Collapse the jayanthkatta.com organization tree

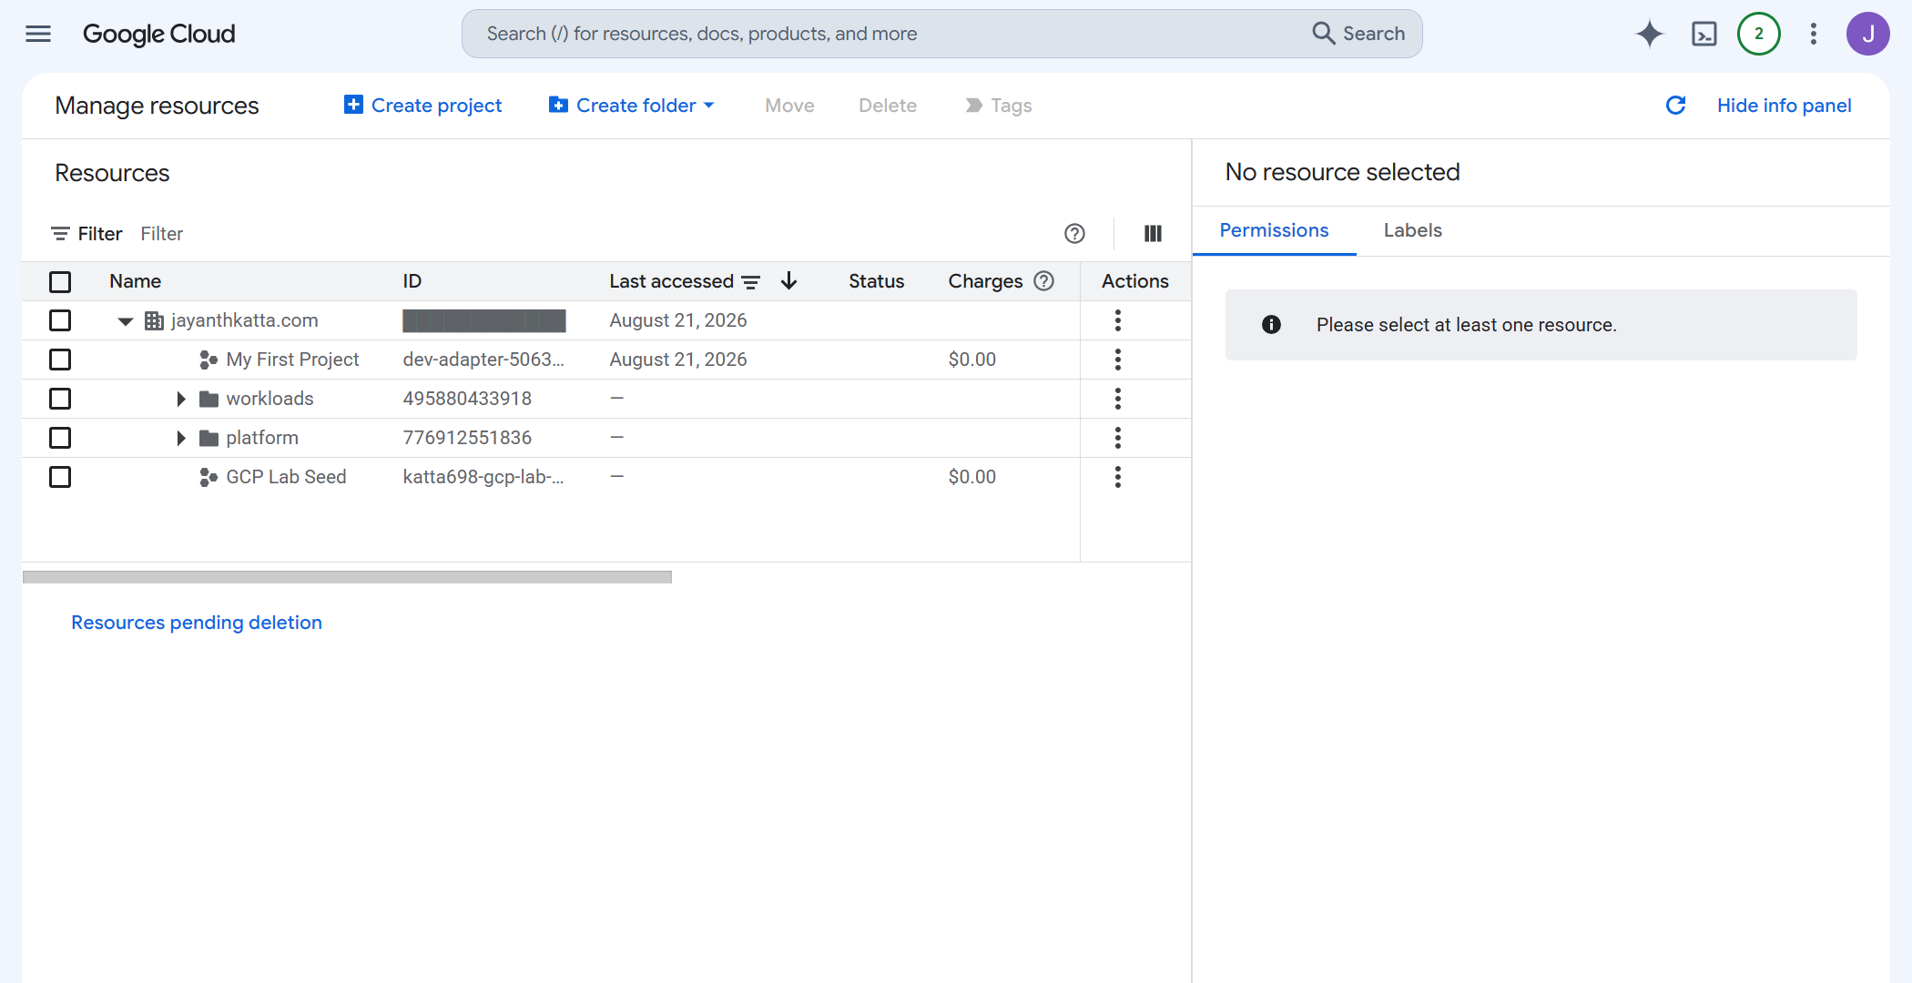[126, 321]
